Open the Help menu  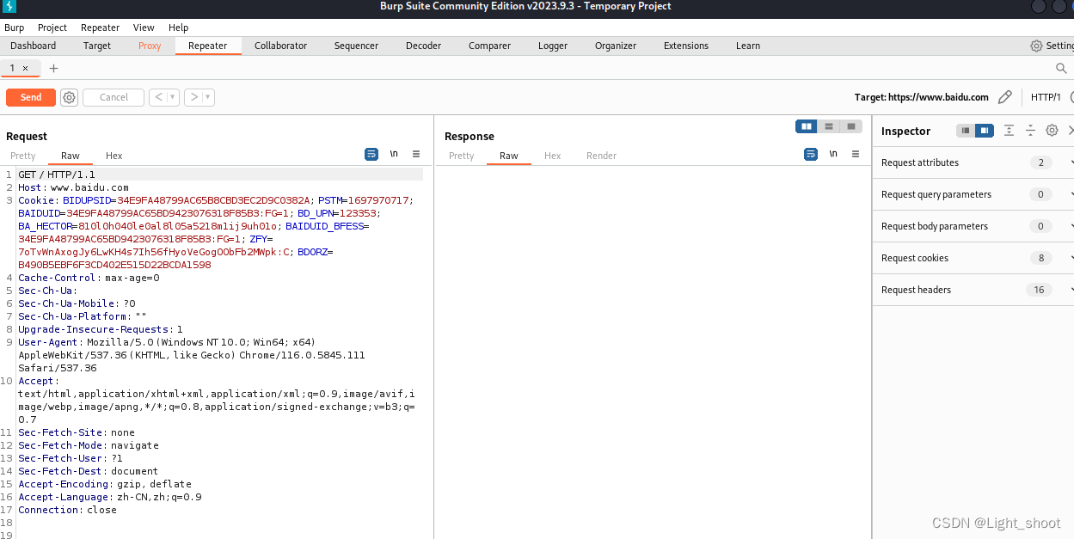point(178,28)
